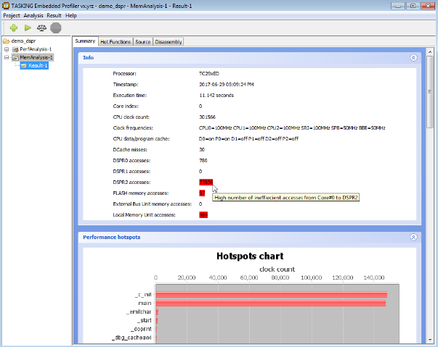The height and width of the screenshot is (347, 438).
Task: Collapse the MemAnalysis-1 tree node
Action: point(7,57)
